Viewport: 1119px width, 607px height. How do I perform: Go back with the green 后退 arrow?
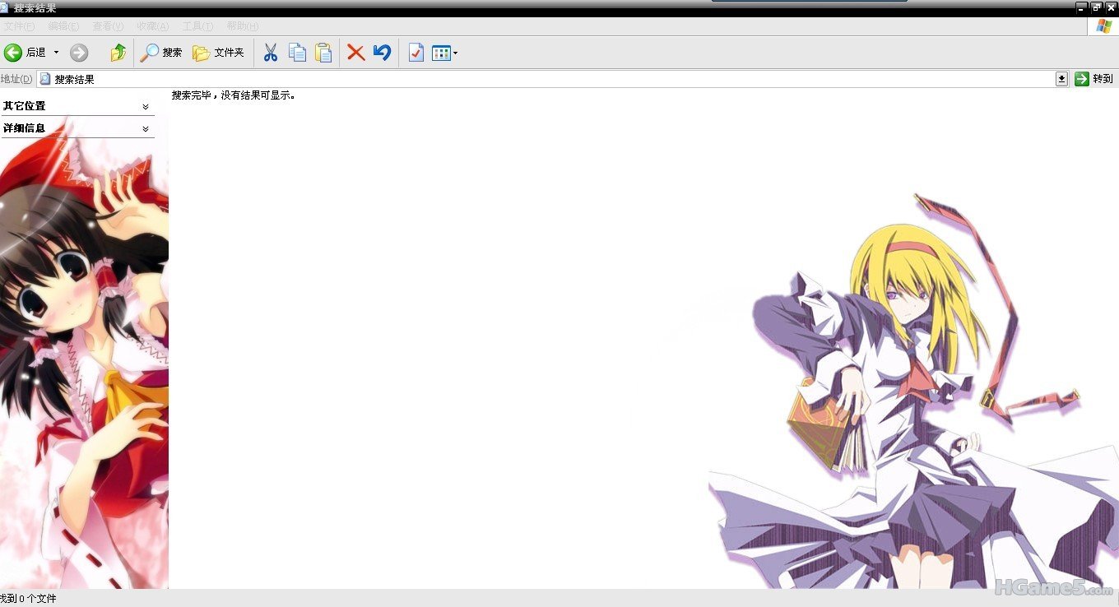25,53
